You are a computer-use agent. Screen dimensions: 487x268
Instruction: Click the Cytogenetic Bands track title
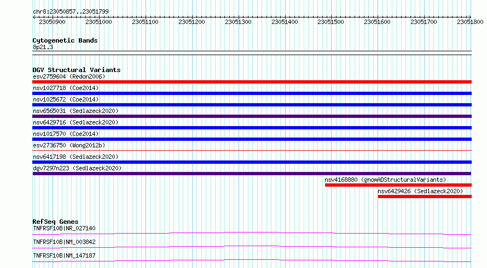click(65, 40)
